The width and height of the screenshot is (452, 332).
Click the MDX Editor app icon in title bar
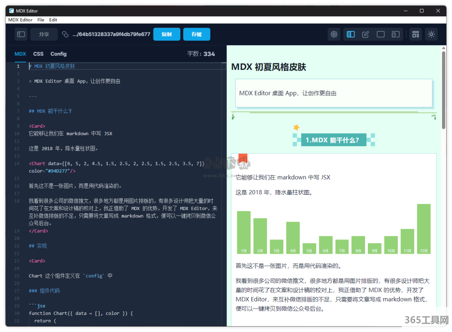(x=12, y=10)
